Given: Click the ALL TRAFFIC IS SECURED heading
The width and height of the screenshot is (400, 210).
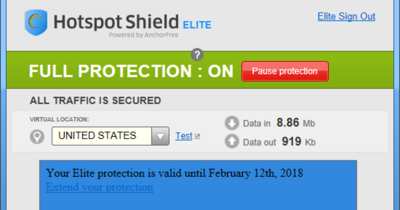Looking at the screenshot, I should click(x=95, y=101).
